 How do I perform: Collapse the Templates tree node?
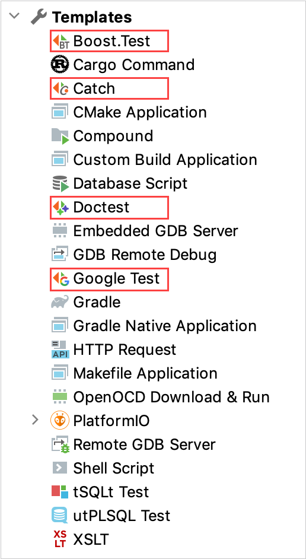(x=15, y=16)
